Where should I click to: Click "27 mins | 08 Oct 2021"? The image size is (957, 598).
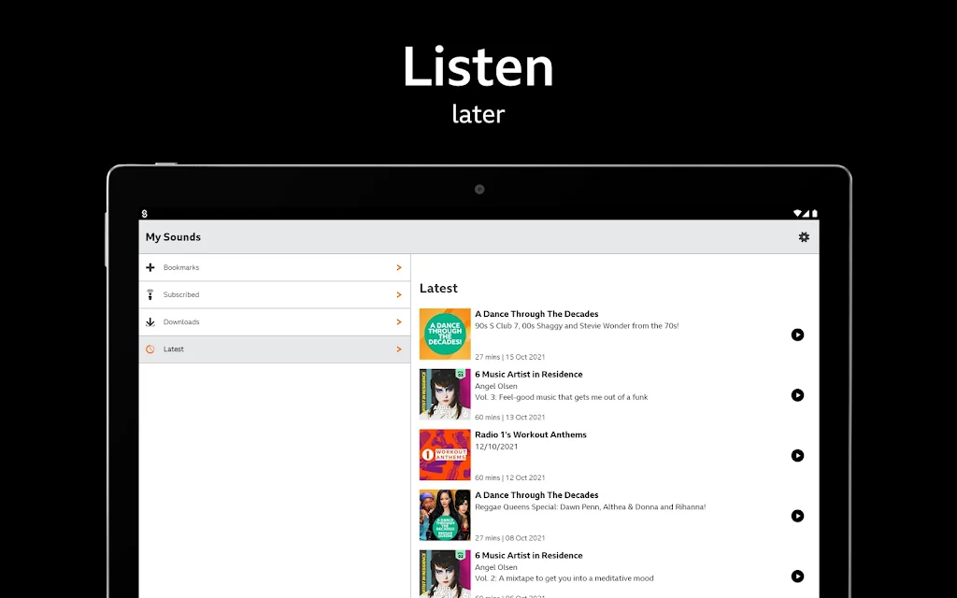(509, 538)
